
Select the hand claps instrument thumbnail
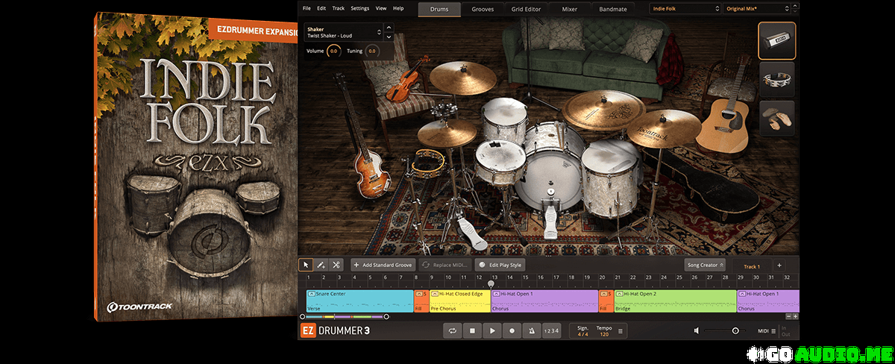pyautogui.click(x=777, y=119)
